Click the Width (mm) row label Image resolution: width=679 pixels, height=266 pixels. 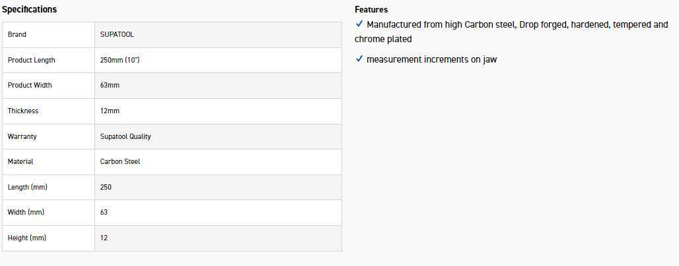click(26, 213)
